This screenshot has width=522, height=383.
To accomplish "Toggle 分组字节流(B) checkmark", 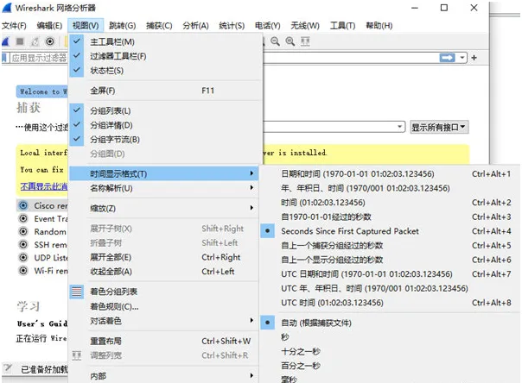I will pos(77,139).
